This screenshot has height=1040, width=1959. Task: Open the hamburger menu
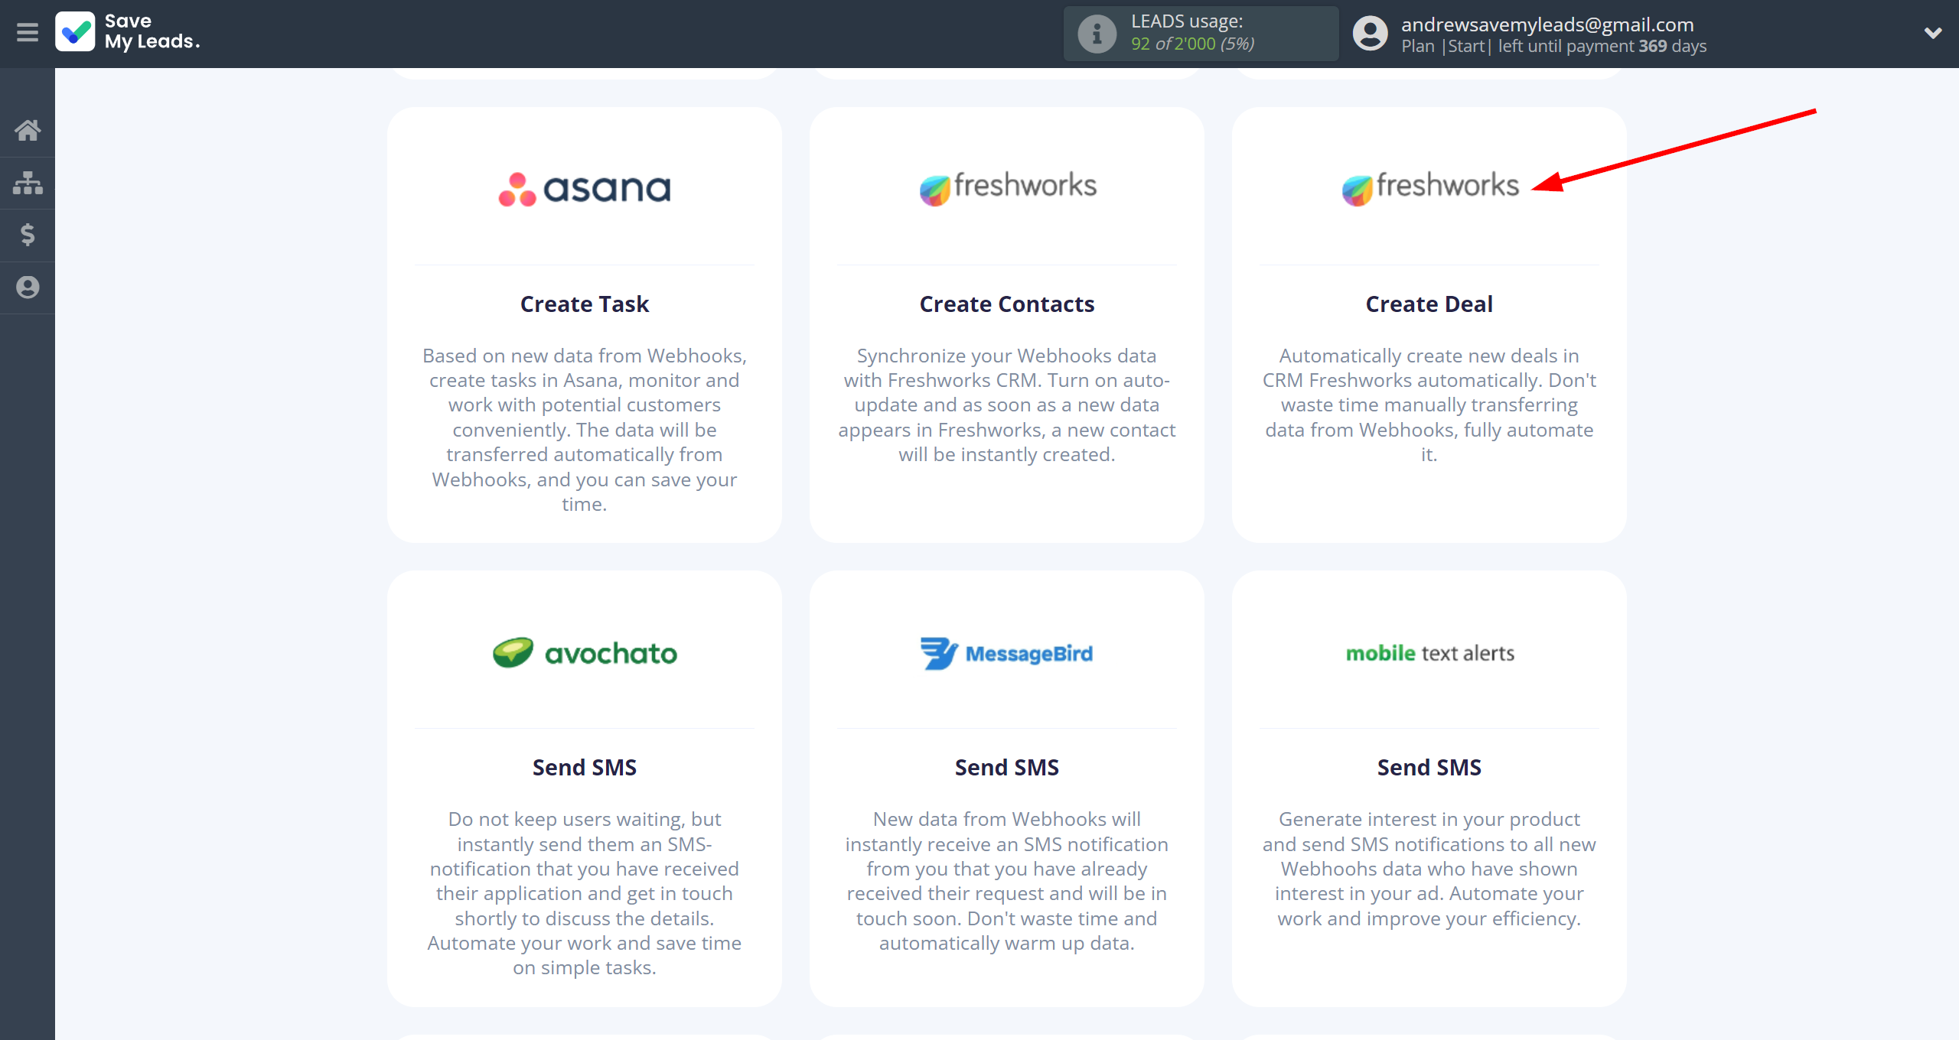pos(28,32)
